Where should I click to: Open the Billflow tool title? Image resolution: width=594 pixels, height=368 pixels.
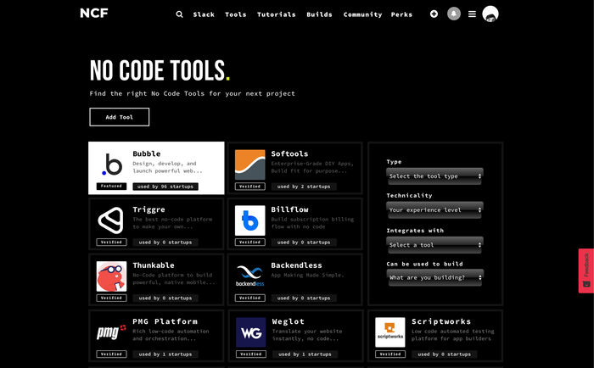290,209
